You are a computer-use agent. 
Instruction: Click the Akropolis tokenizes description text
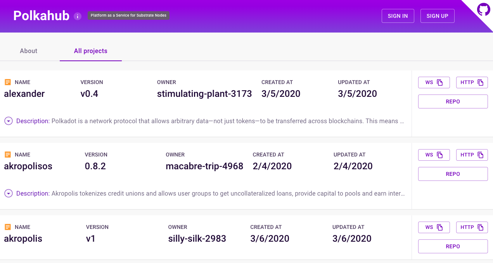click(x=228, y=193)
